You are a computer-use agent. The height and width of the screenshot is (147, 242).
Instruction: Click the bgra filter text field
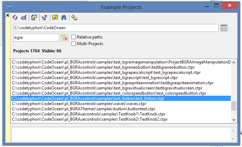coord(36,37)
